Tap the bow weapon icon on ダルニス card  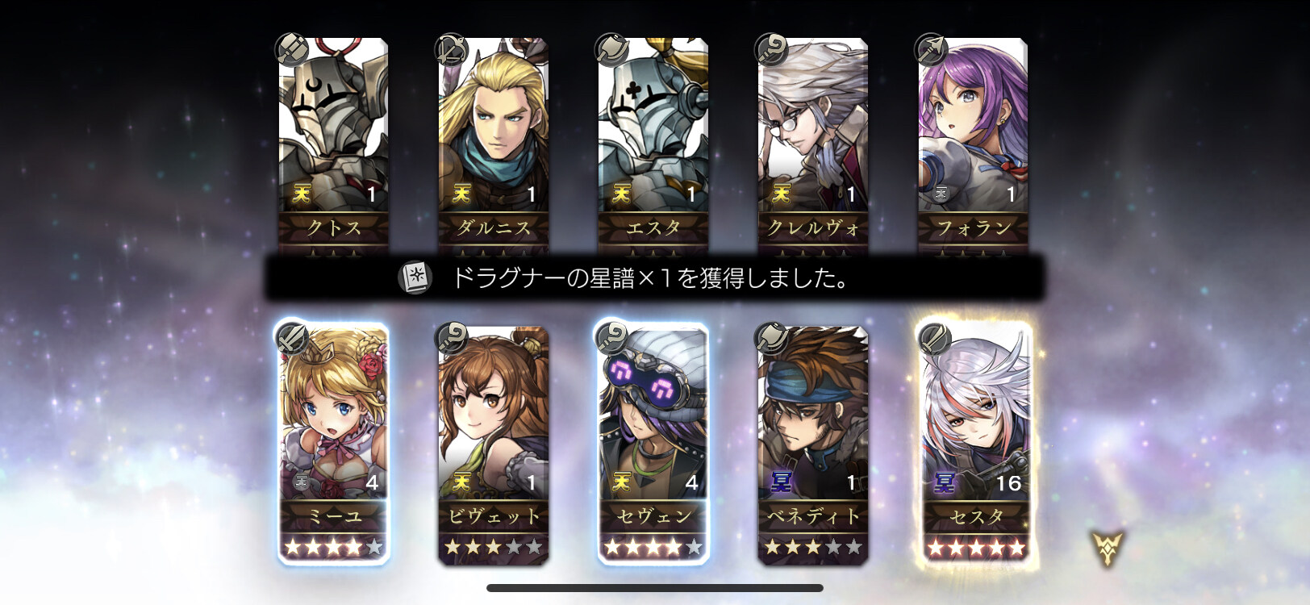pos(451,49)
